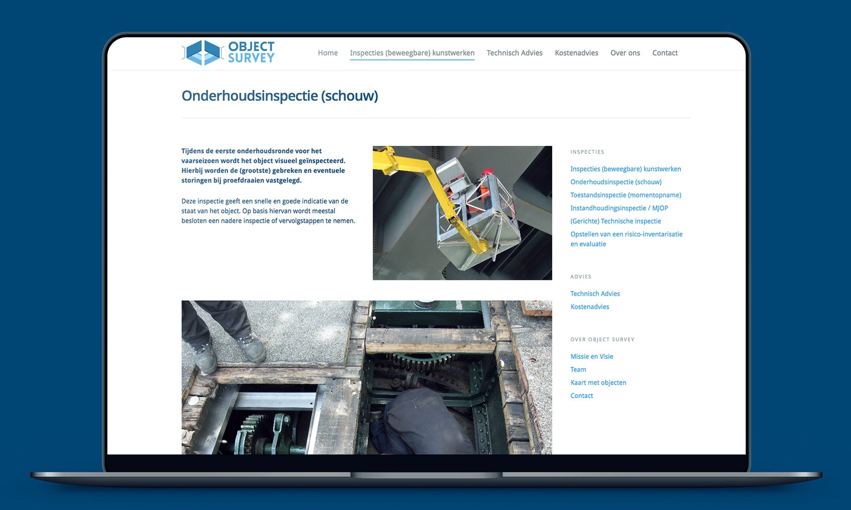Follow sidebar link Onderhoudsinspectie (schouw)

coord(616,182)
